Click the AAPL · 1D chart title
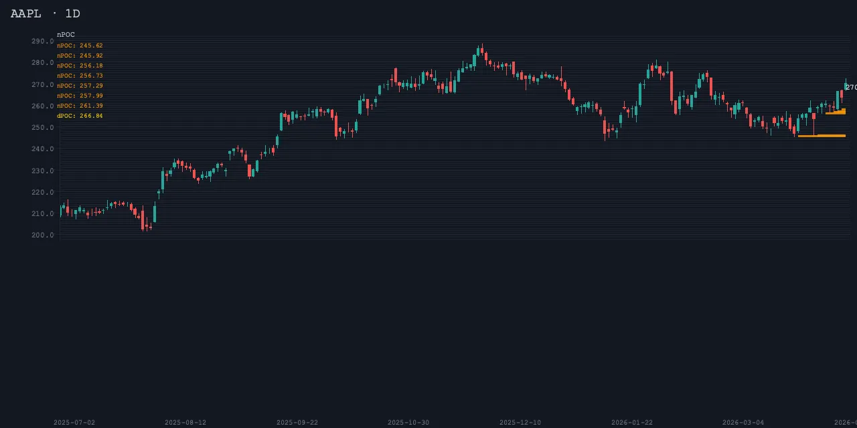The width and height of the screenshot is (857, 428). (x=46, y=13)
